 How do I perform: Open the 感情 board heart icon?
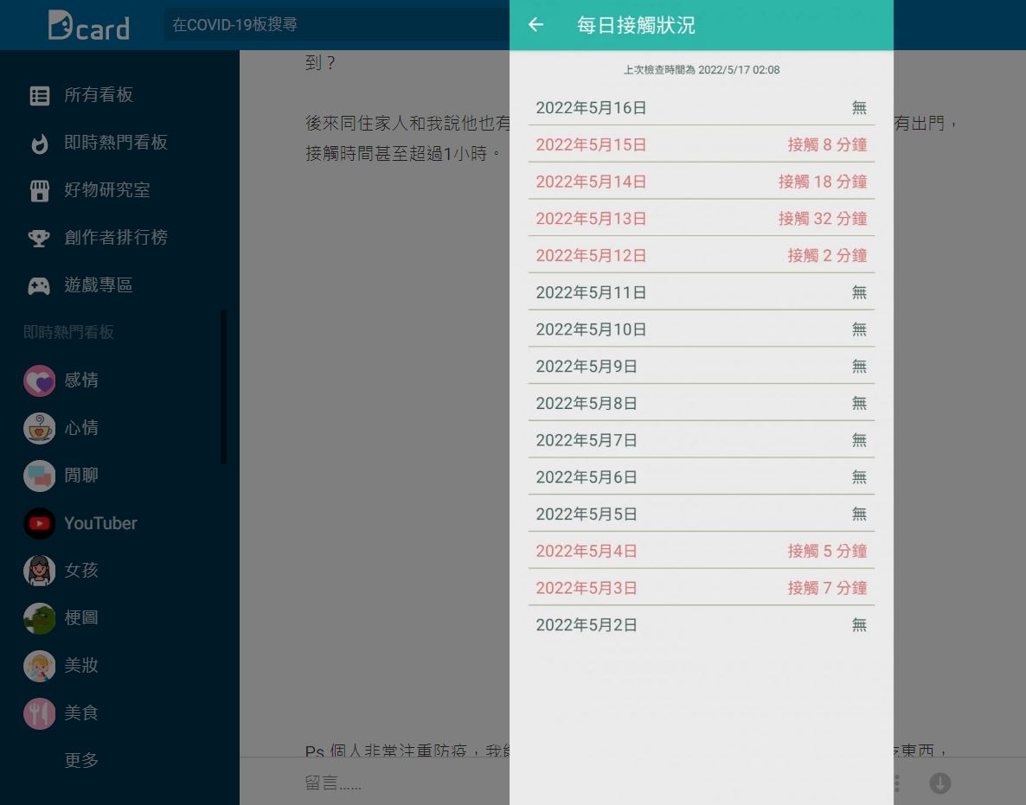[x=39, y=380]
